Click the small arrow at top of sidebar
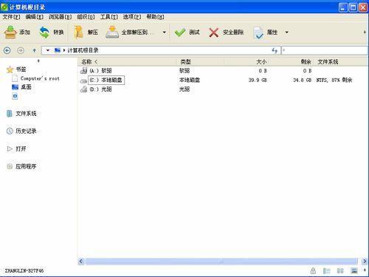Viewport: 369px width, 277px height. click(38, 61)
